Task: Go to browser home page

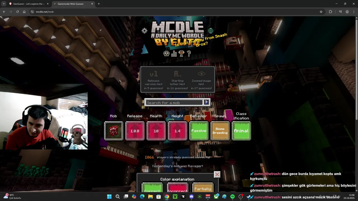Action: [24, 12]
